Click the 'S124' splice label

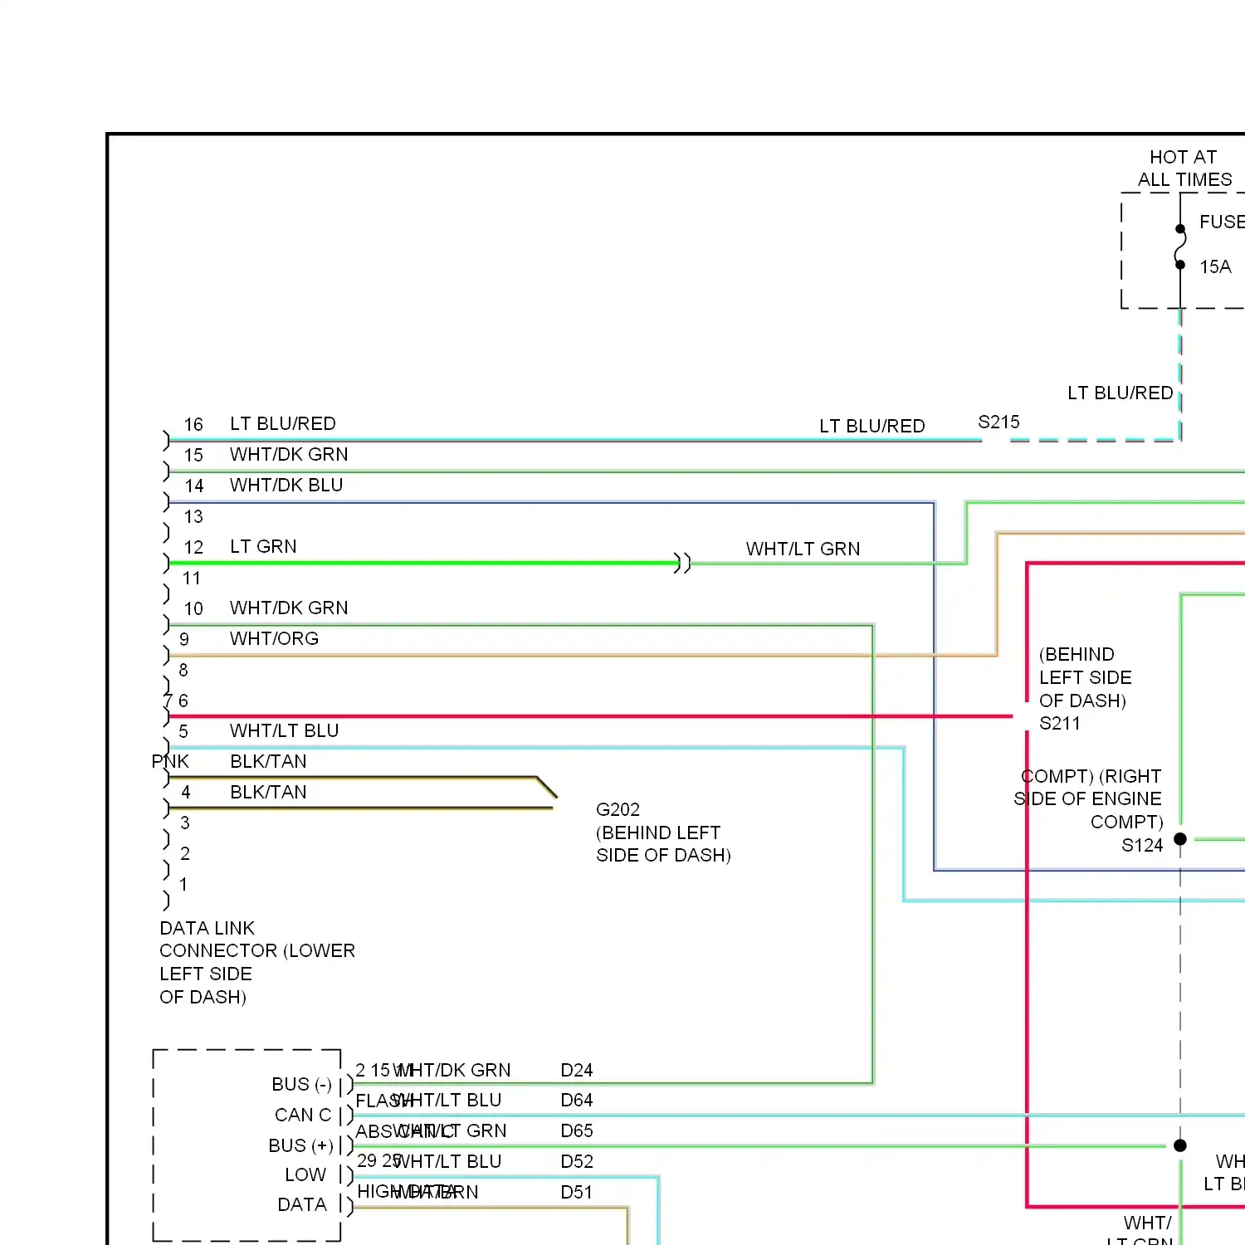click(x=1142, y=845)
